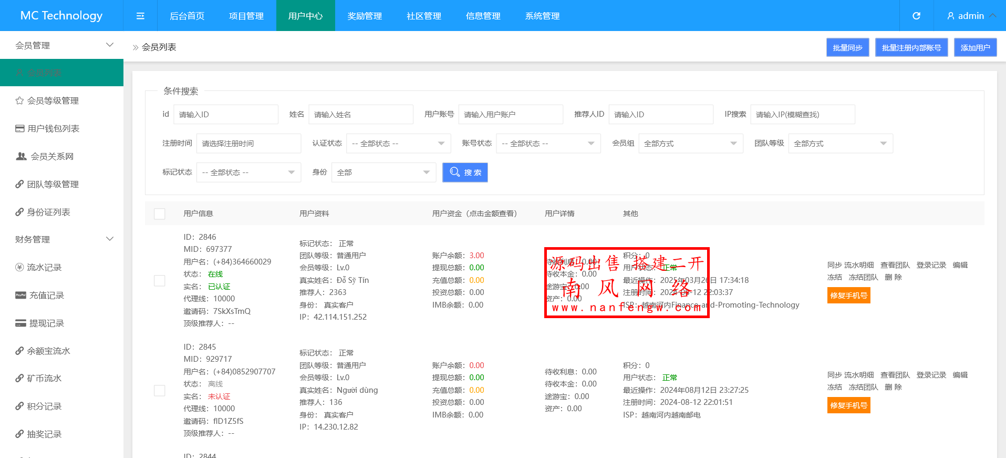Viewport: 1006px width, 458px height.
Task: Click the star icon beside 会员等级管理
Action: tap(19, 100)
